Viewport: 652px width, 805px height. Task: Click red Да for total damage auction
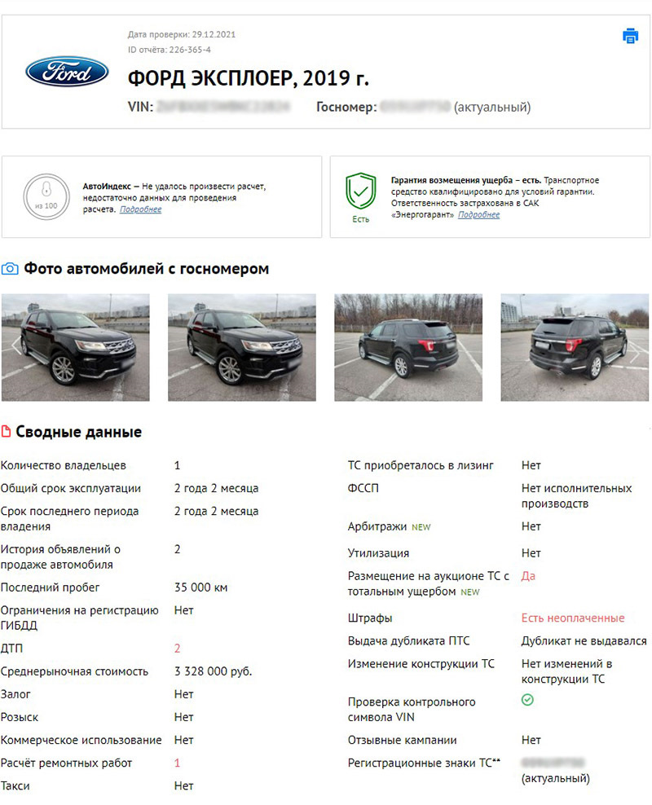[x=528, y=576]
